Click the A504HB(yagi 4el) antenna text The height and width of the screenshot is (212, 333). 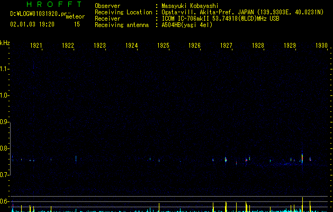pos(187,25)
